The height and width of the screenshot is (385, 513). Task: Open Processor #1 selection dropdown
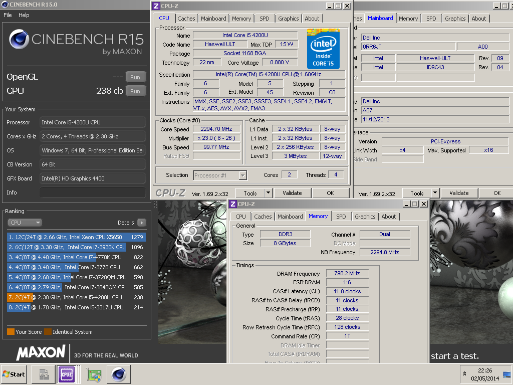click(220, 175)
